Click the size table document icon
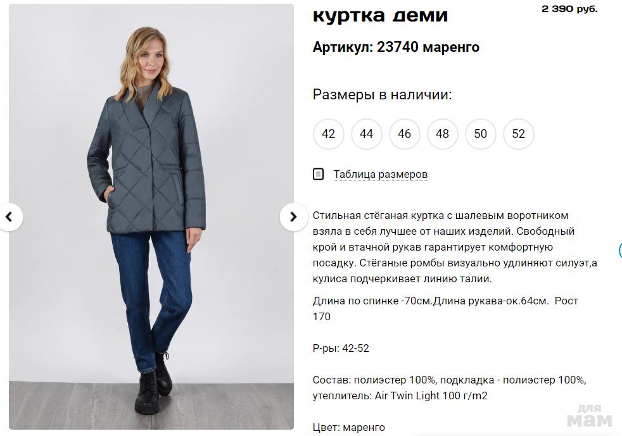The height and width of the screenshot is (436, 622). [318, 174]
